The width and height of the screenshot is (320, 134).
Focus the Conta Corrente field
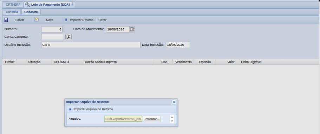point(52,37)
